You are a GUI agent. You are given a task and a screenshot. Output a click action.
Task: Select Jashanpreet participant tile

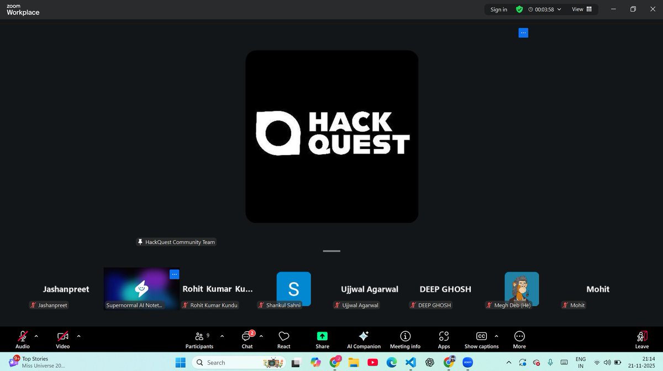click(66, 289)
